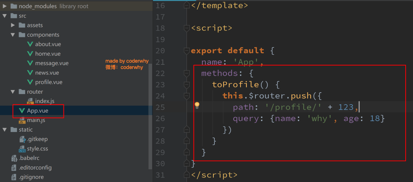Select about.vue in the project tree
413x182 pixels.
point(48,44)
